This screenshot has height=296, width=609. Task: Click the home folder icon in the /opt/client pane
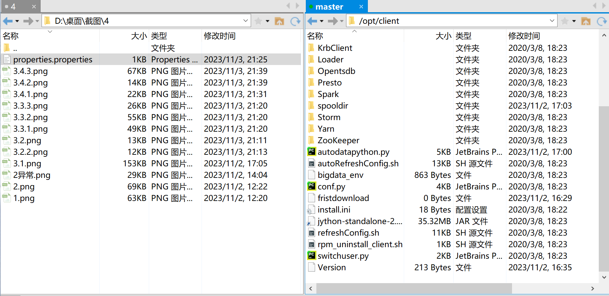[586, 21]
